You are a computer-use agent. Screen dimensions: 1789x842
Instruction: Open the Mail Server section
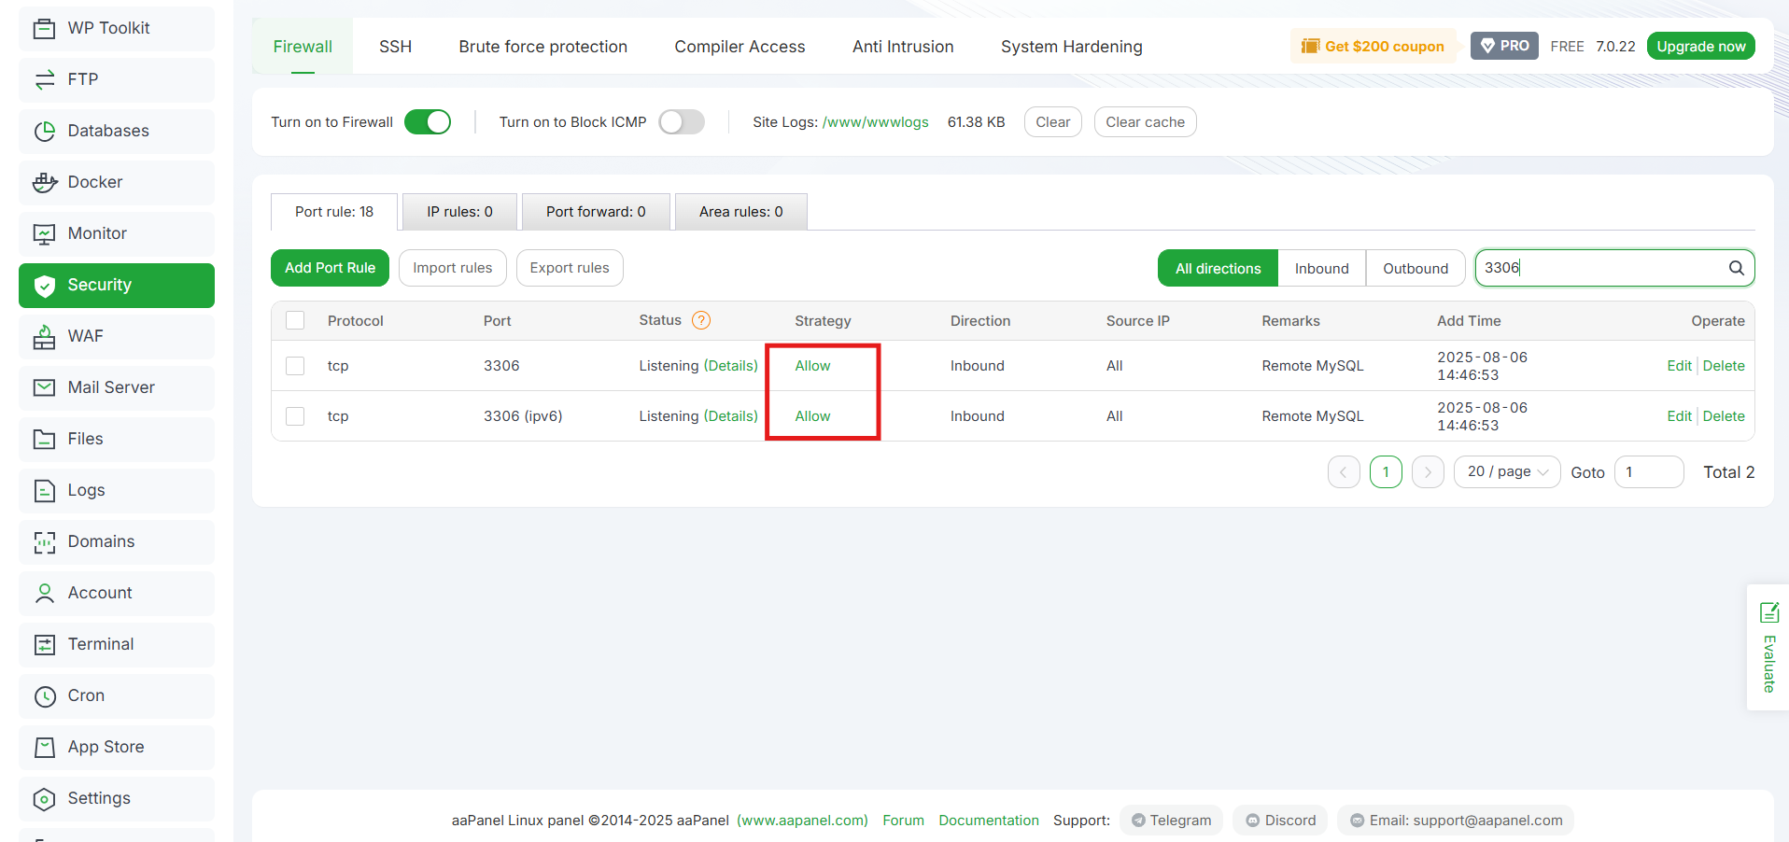pos(110,387)
